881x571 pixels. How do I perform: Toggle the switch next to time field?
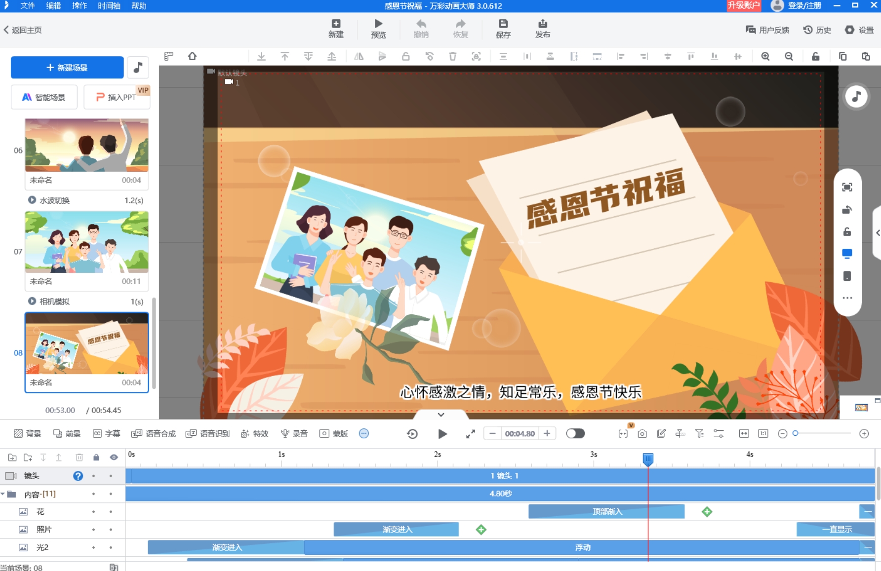click(575, 433)
